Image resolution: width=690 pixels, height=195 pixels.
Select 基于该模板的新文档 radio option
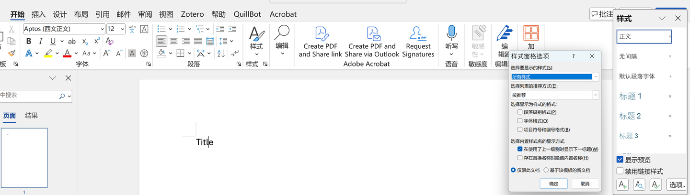(546, 170)
